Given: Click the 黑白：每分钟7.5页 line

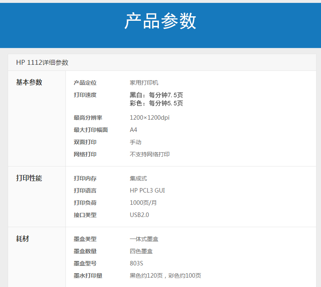Looking at the screenshot, I should click(156, 95).
